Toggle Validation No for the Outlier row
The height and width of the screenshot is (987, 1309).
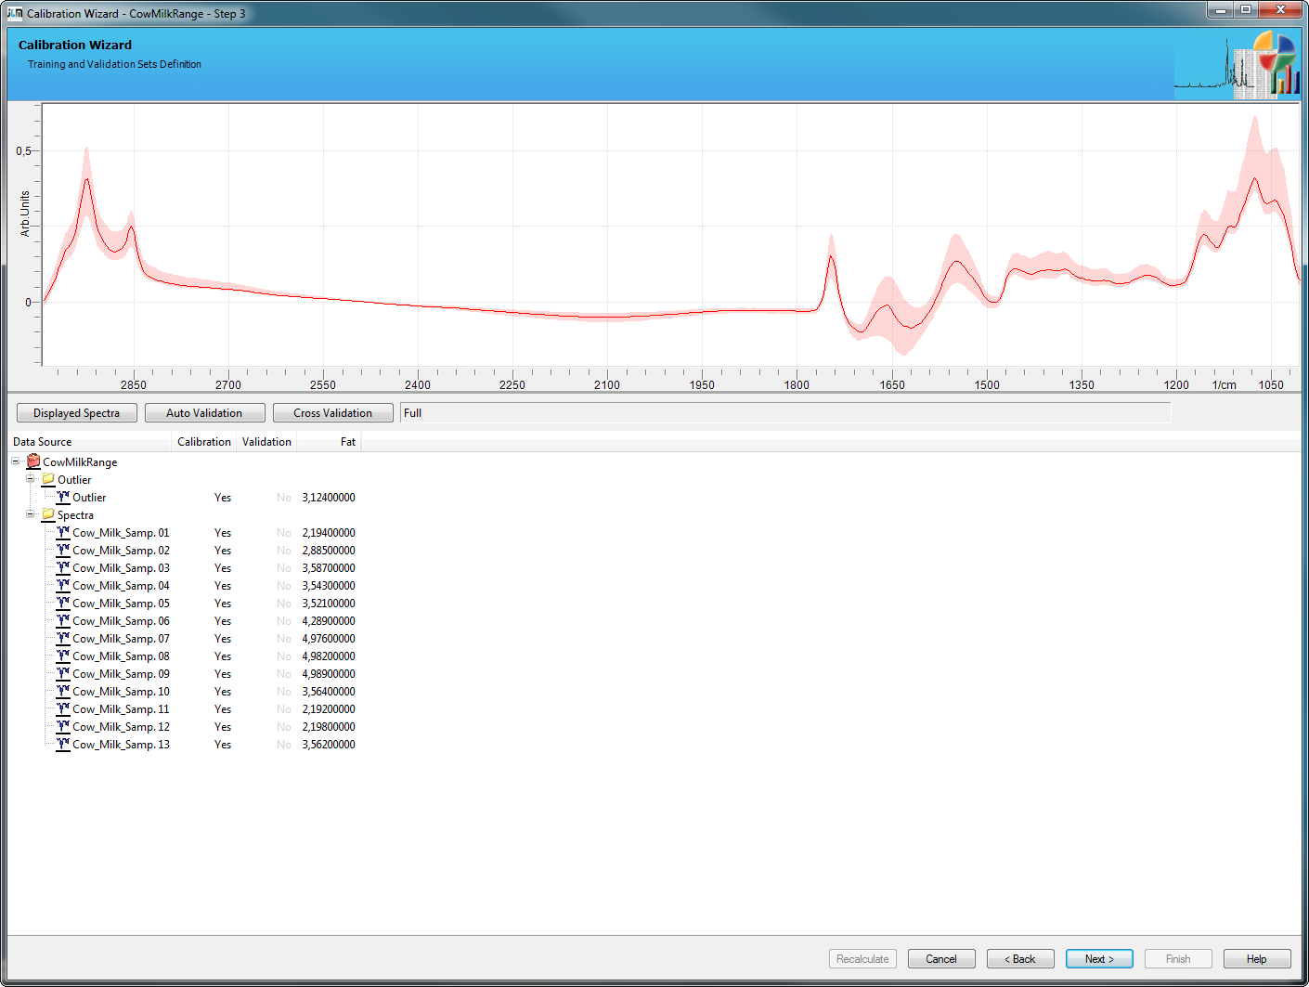pos(283,498)
